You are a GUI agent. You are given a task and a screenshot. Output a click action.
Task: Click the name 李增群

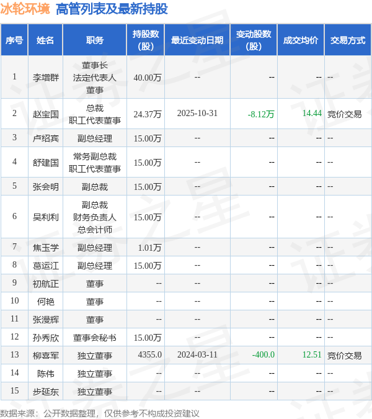46,78
